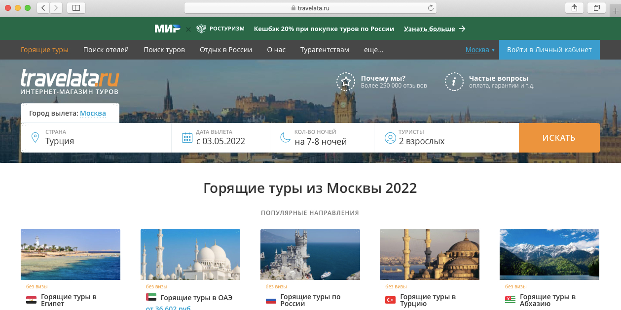Viewport: 621px width, 310px height.
Task: Open the Safari share menu
Action: 574,8
